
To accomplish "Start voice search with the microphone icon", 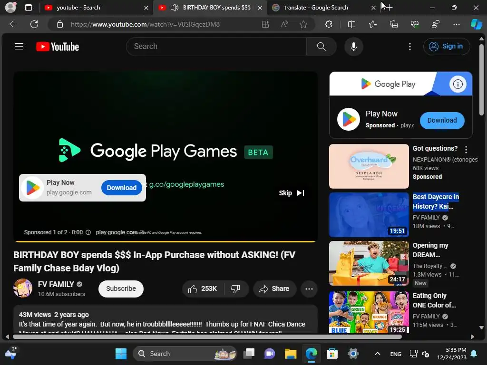I will click(x=353, y=47).
